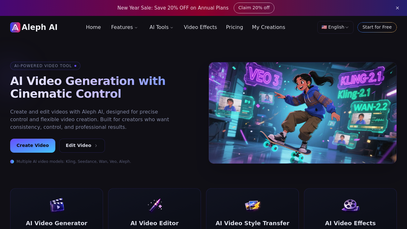Click the skateboarding hero illustration
This screenshot has height=229, width=407.
pyautogui.click(x=302, y=113)
